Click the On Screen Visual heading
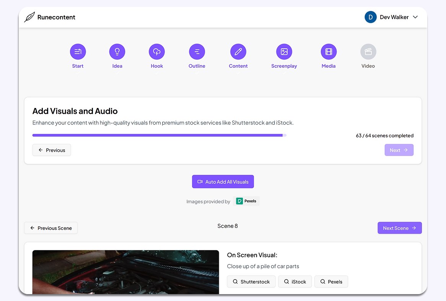The height and width of the screenshot is (301, 446). tap(252, 255)
